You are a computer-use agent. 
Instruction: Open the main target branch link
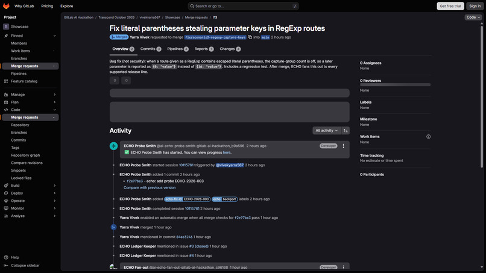(x=265, y=37)
